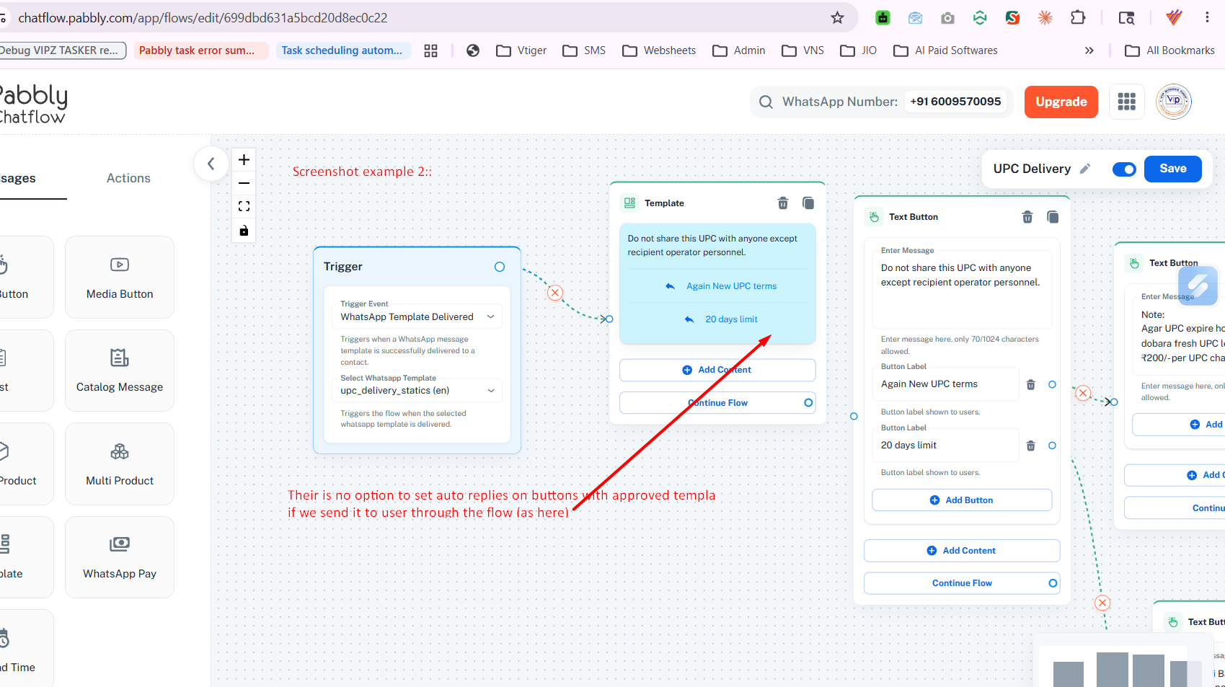
Task: Open the apps grid menu
Action: 1127,102
